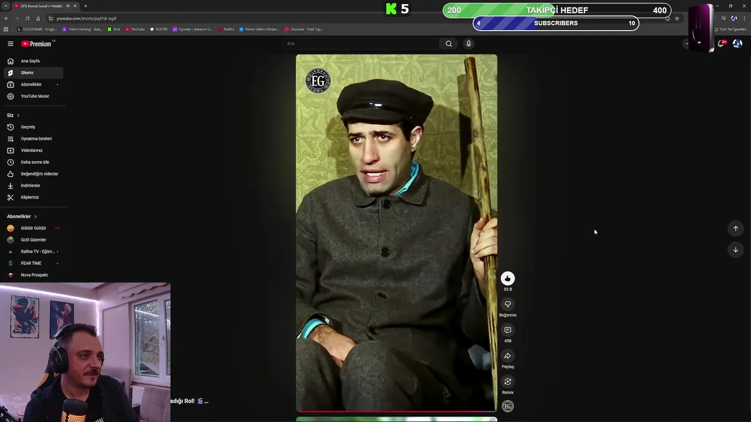Mute the Kemal Sunal tab audio
The image size is (751, 422).
pyautogui.click(x=68, y=6)
